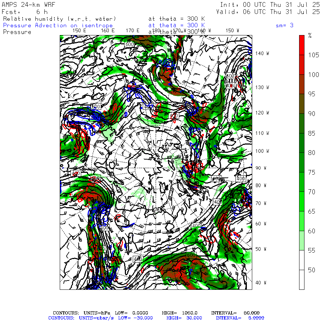The image size is (322, 322).
Task: Click the bright red color bar segment above 105
Action: pyautogui.click(x=302, y=45)
